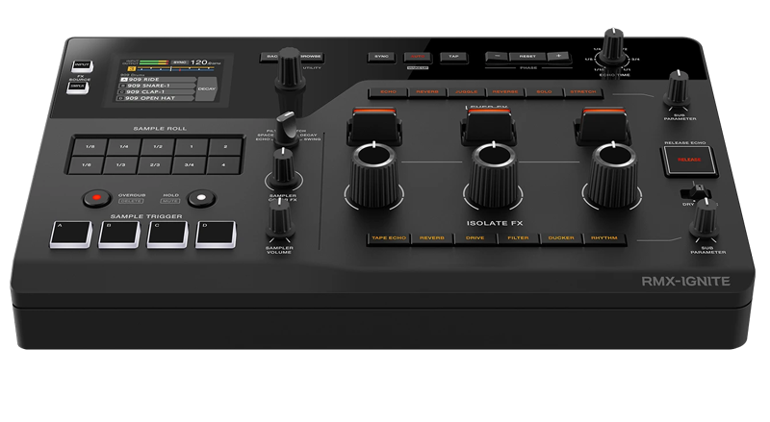Click the ECHO TIME knob
This screenshot has width=770, height=422.
pos(612,46)
